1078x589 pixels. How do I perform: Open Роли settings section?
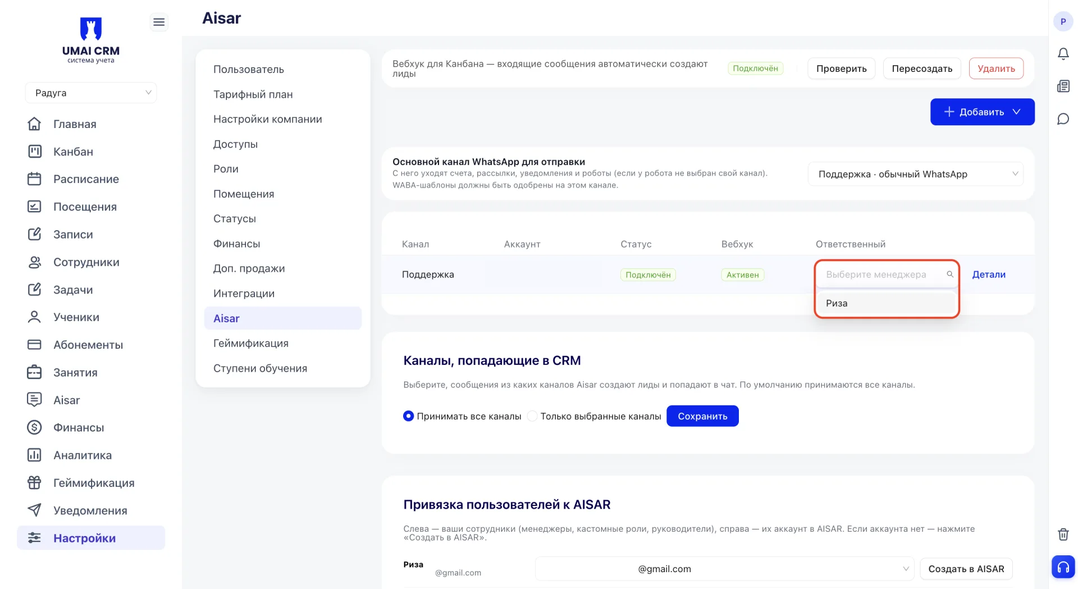coord(226,168)
